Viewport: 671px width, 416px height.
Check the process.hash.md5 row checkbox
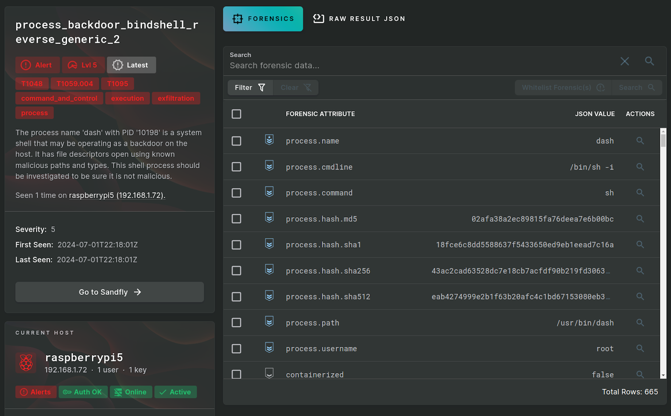click(236, 219)
